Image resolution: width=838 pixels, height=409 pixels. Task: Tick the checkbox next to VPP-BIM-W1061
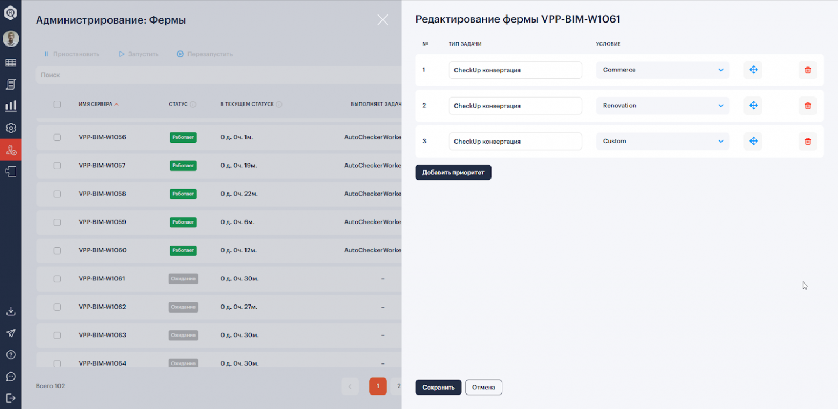[57, 279]
